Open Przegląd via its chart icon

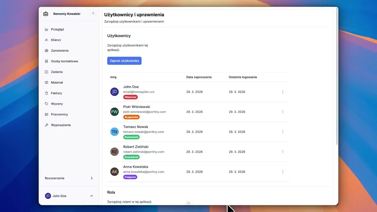[46, 29]
